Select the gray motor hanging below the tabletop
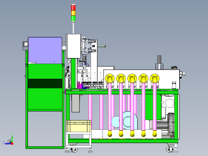Screen dimensions: 208x156 pos(76,103)
